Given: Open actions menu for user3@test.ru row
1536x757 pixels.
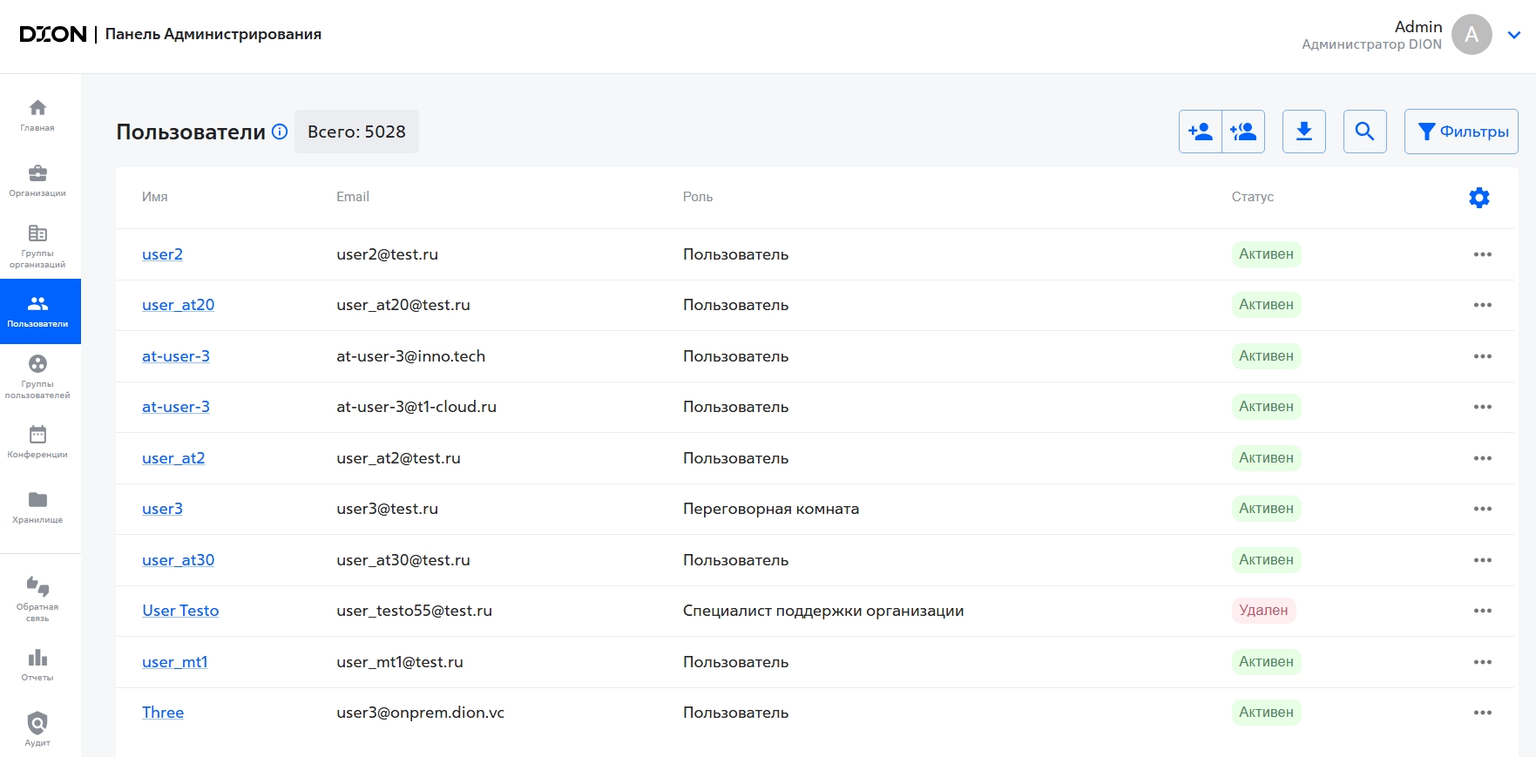Looking at the screenshot, I should pos(1483,509).
